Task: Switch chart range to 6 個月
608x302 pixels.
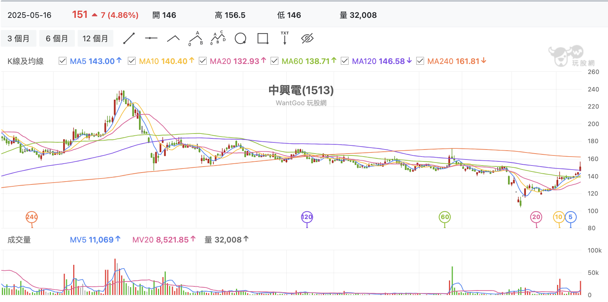Action: 57,39
